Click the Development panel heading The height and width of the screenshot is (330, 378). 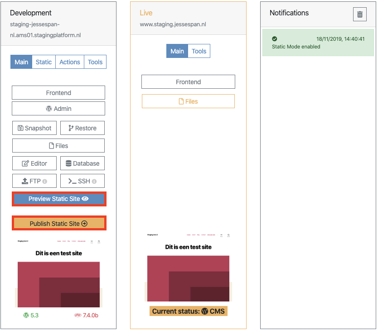[31, 13]
